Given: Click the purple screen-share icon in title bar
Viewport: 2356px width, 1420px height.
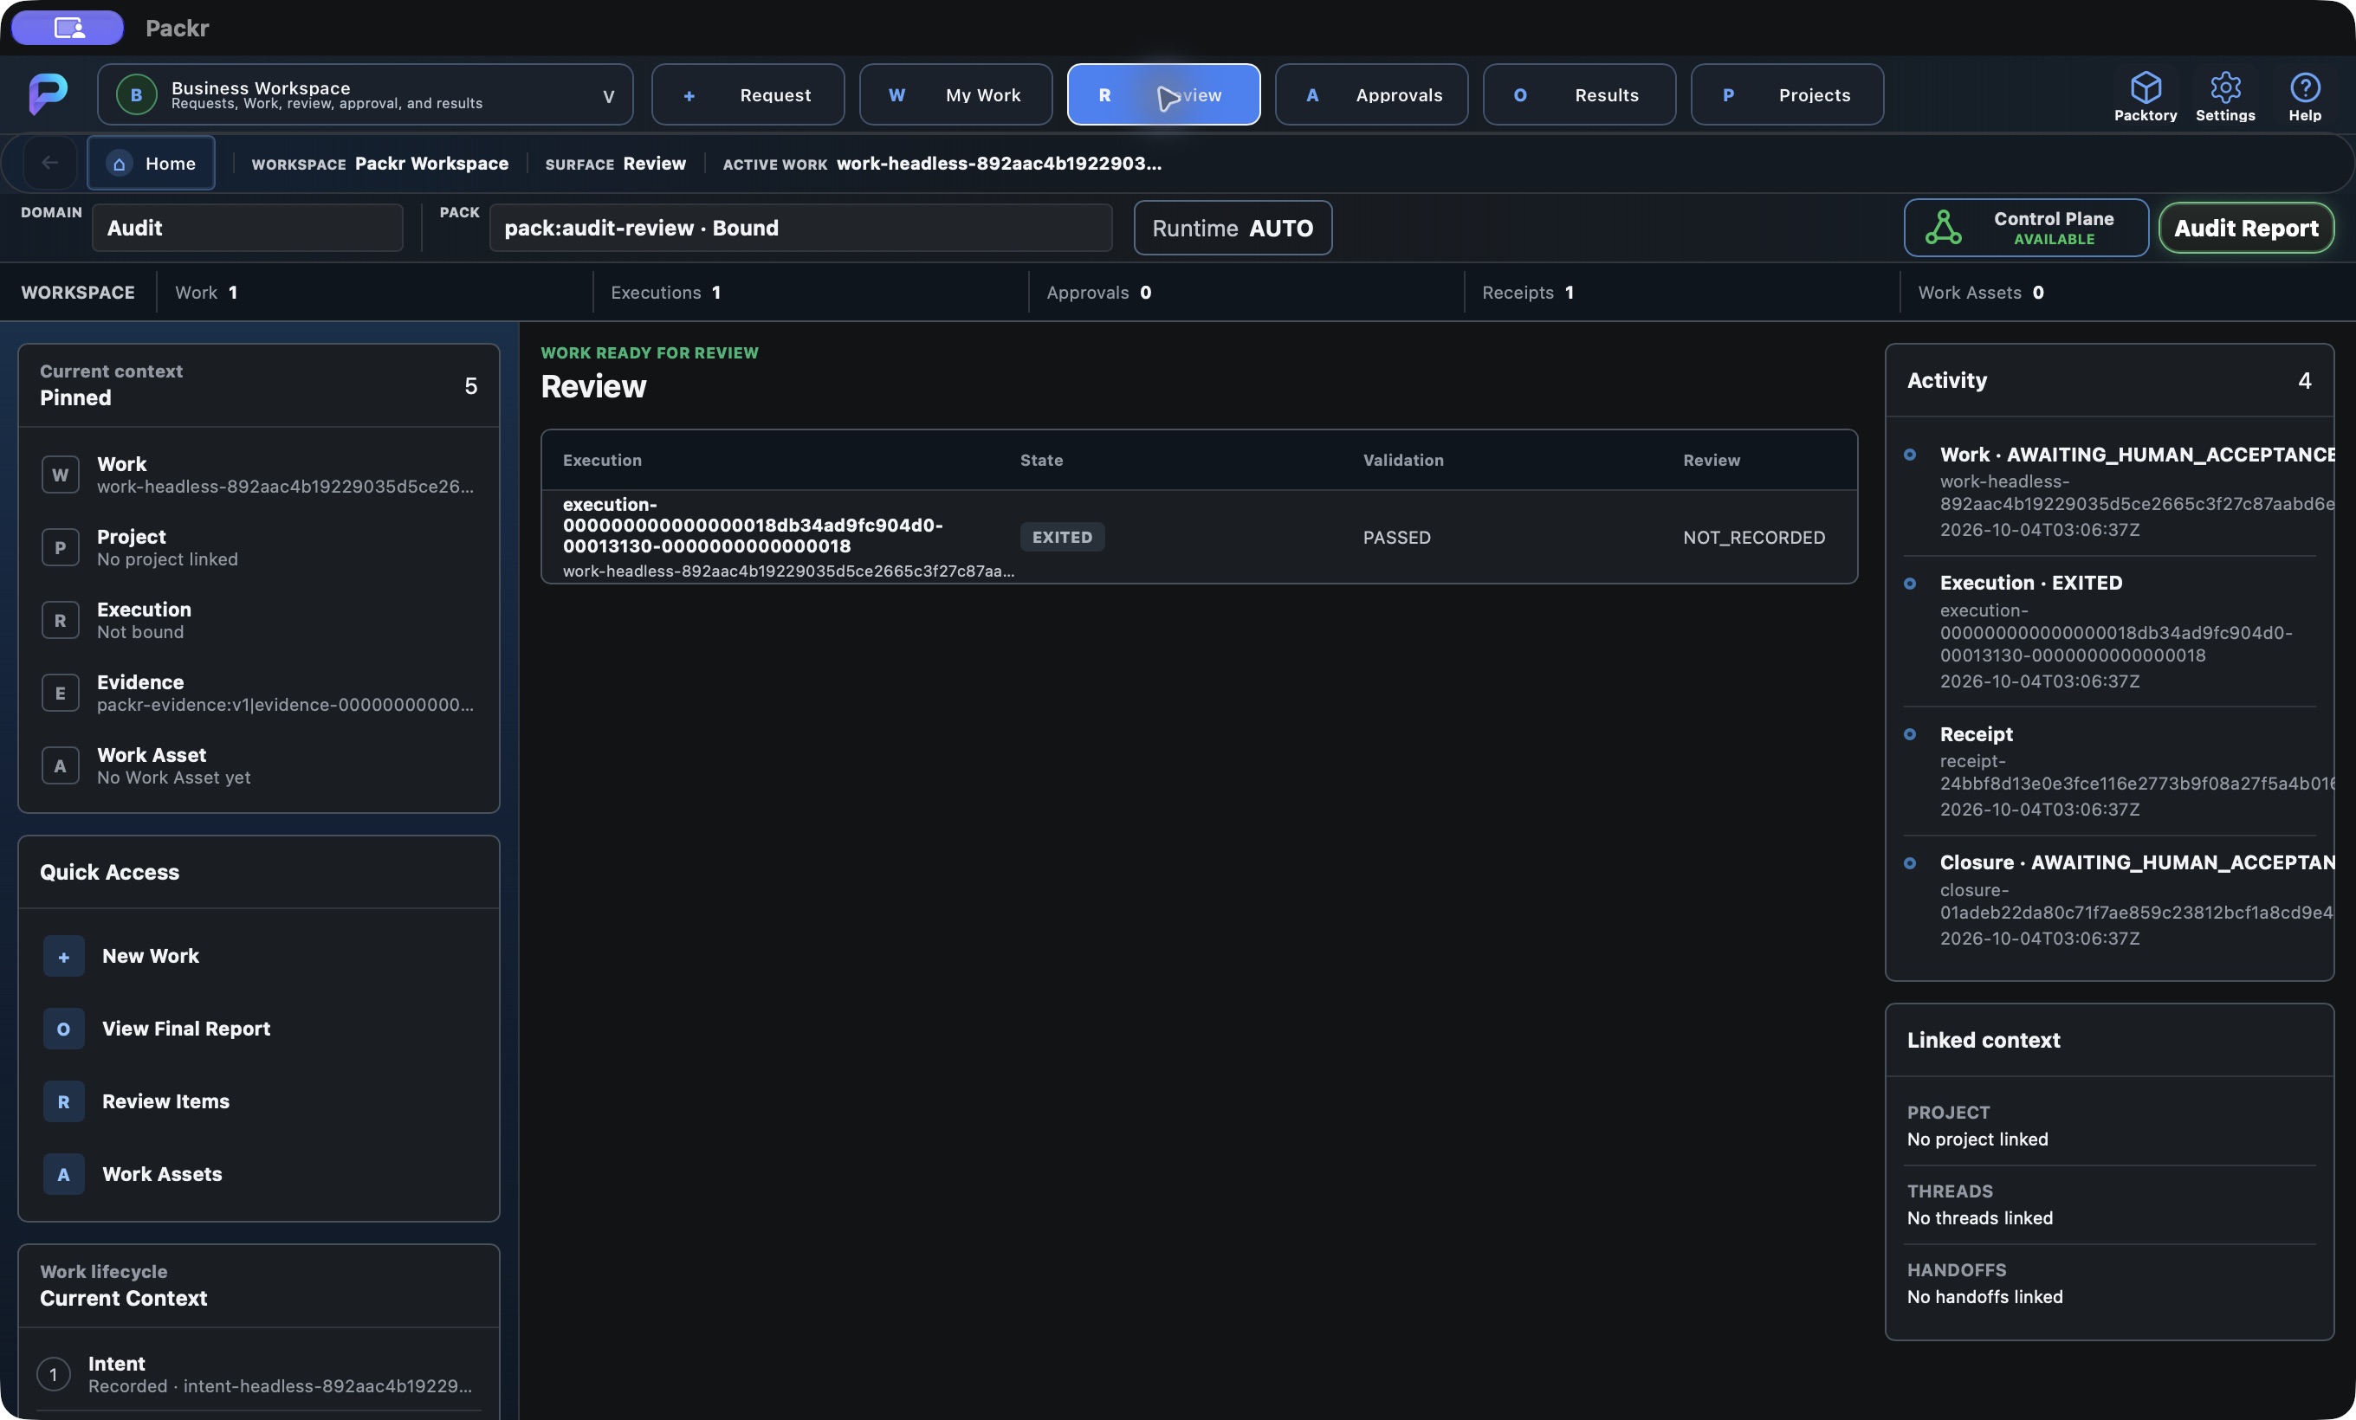Looking at the screenshot, I should (x=68, y=28).
